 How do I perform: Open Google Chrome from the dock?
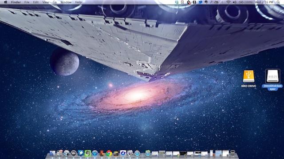(x=109, y=153)
